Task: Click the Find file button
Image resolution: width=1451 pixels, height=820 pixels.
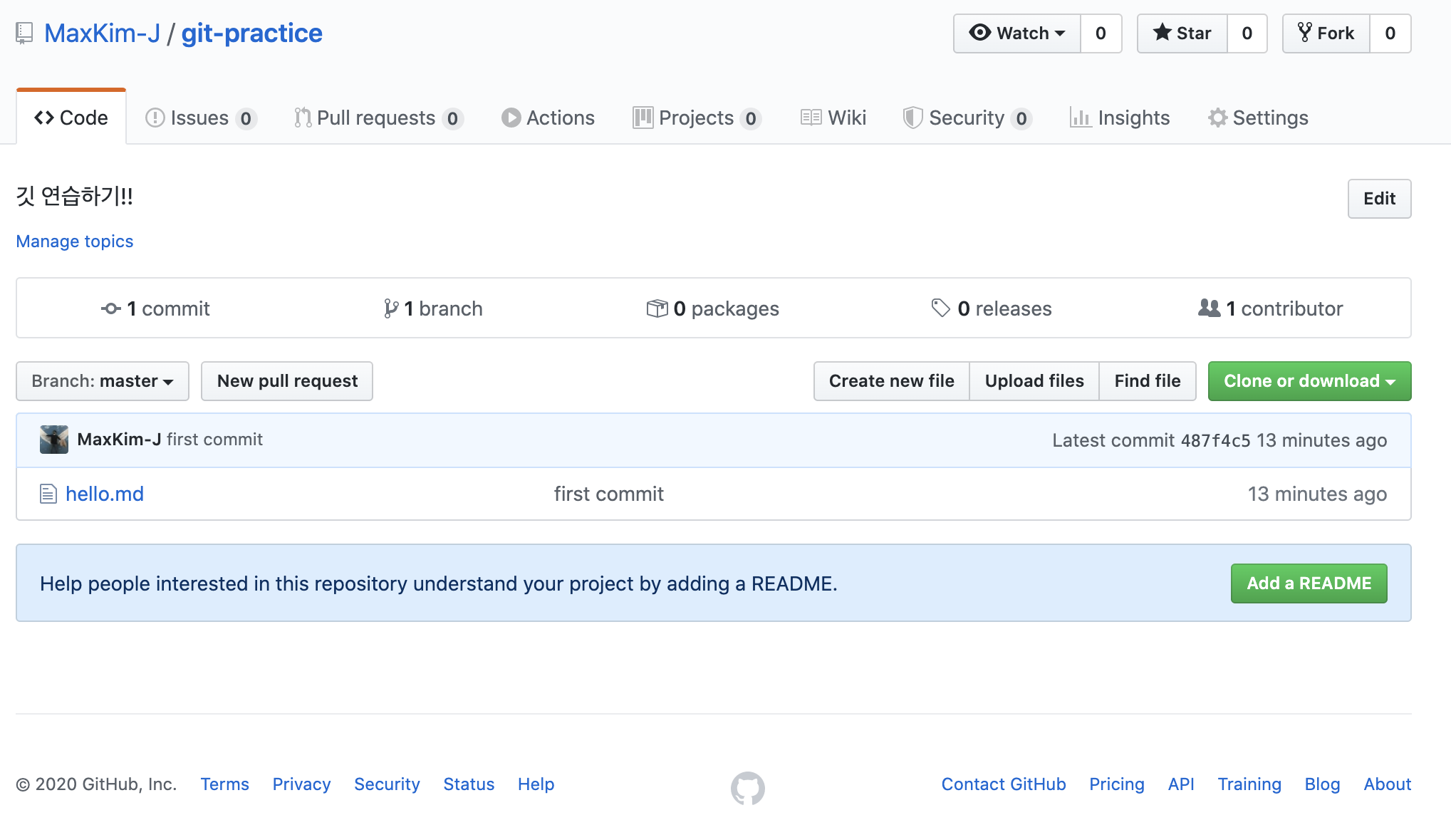Action: pyautogui.click(x=1148, y=381)
